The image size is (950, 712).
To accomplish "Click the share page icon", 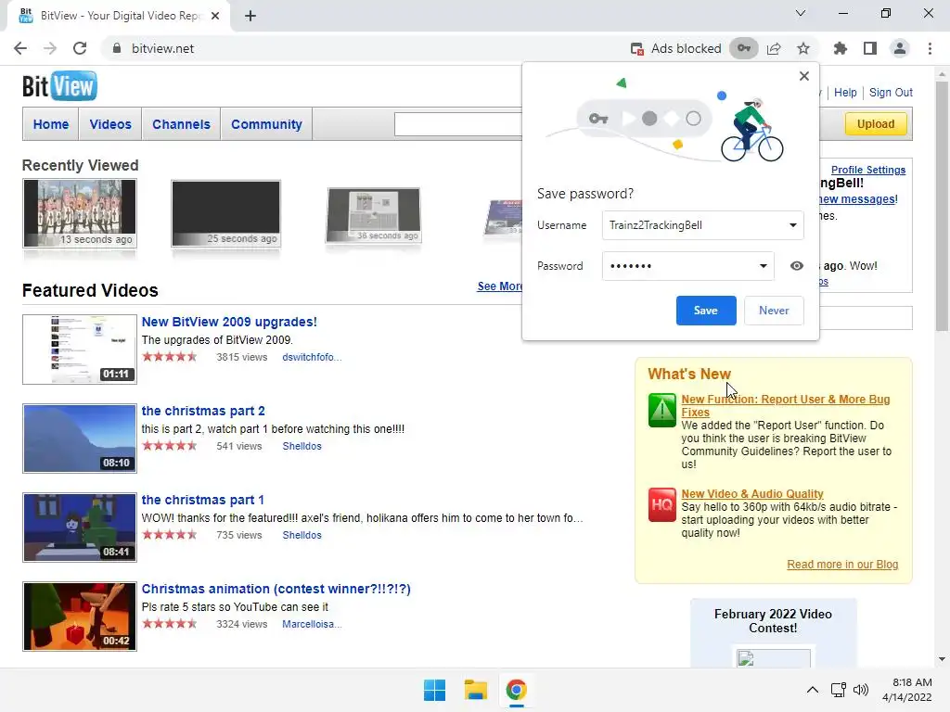I will click(x=774, y=48).
